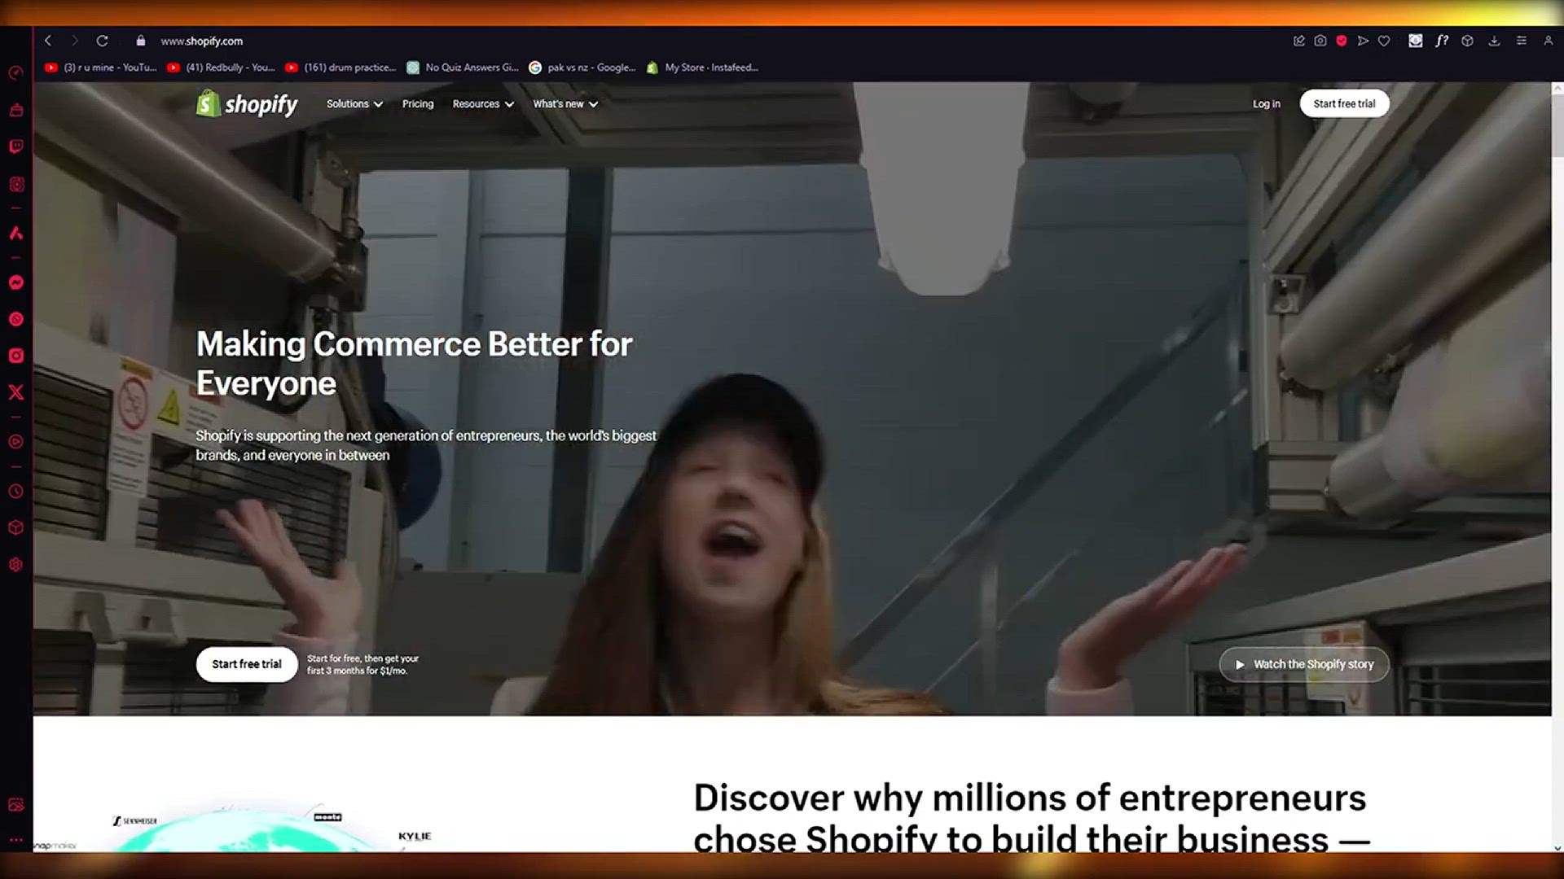This screenshot has width=1564, height=879.
Task: Open 'r u mine - YouTube' bookmark
Action: tap(100, 68)
